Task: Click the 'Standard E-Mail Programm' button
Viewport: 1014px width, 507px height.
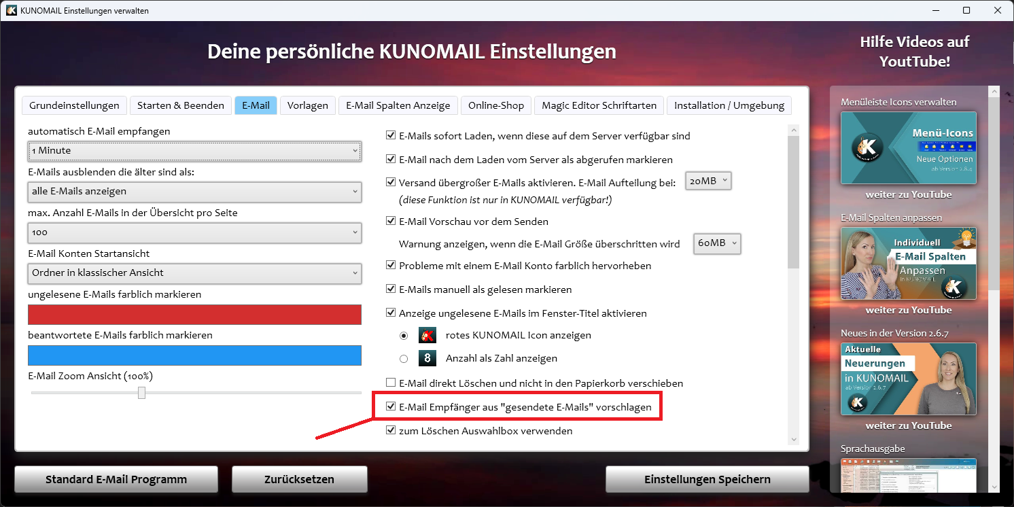Action: [116, 479]
